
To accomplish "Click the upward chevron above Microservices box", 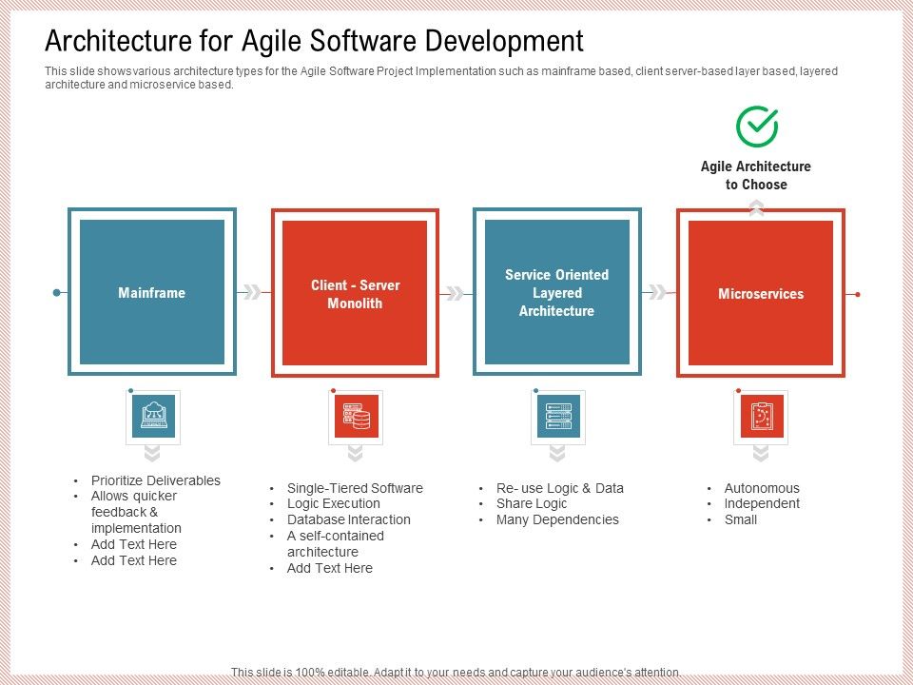I will pos(756,207).
